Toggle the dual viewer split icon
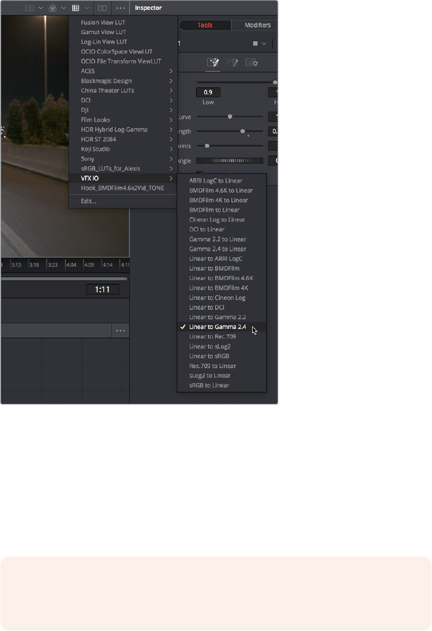Screen dimensions: 432x631 pos(103,8)
